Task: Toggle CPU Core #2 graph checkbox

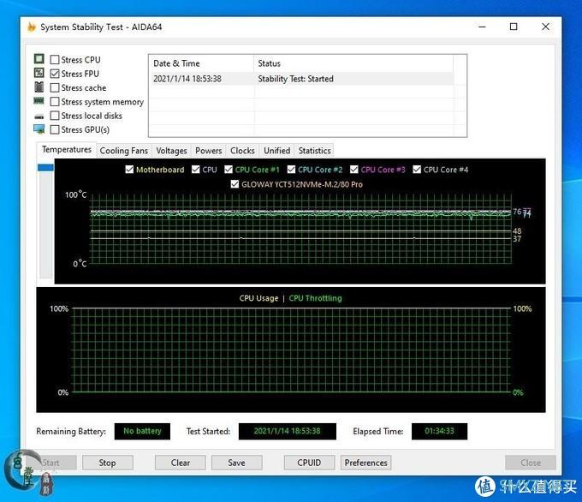Action: pos(291,170)
